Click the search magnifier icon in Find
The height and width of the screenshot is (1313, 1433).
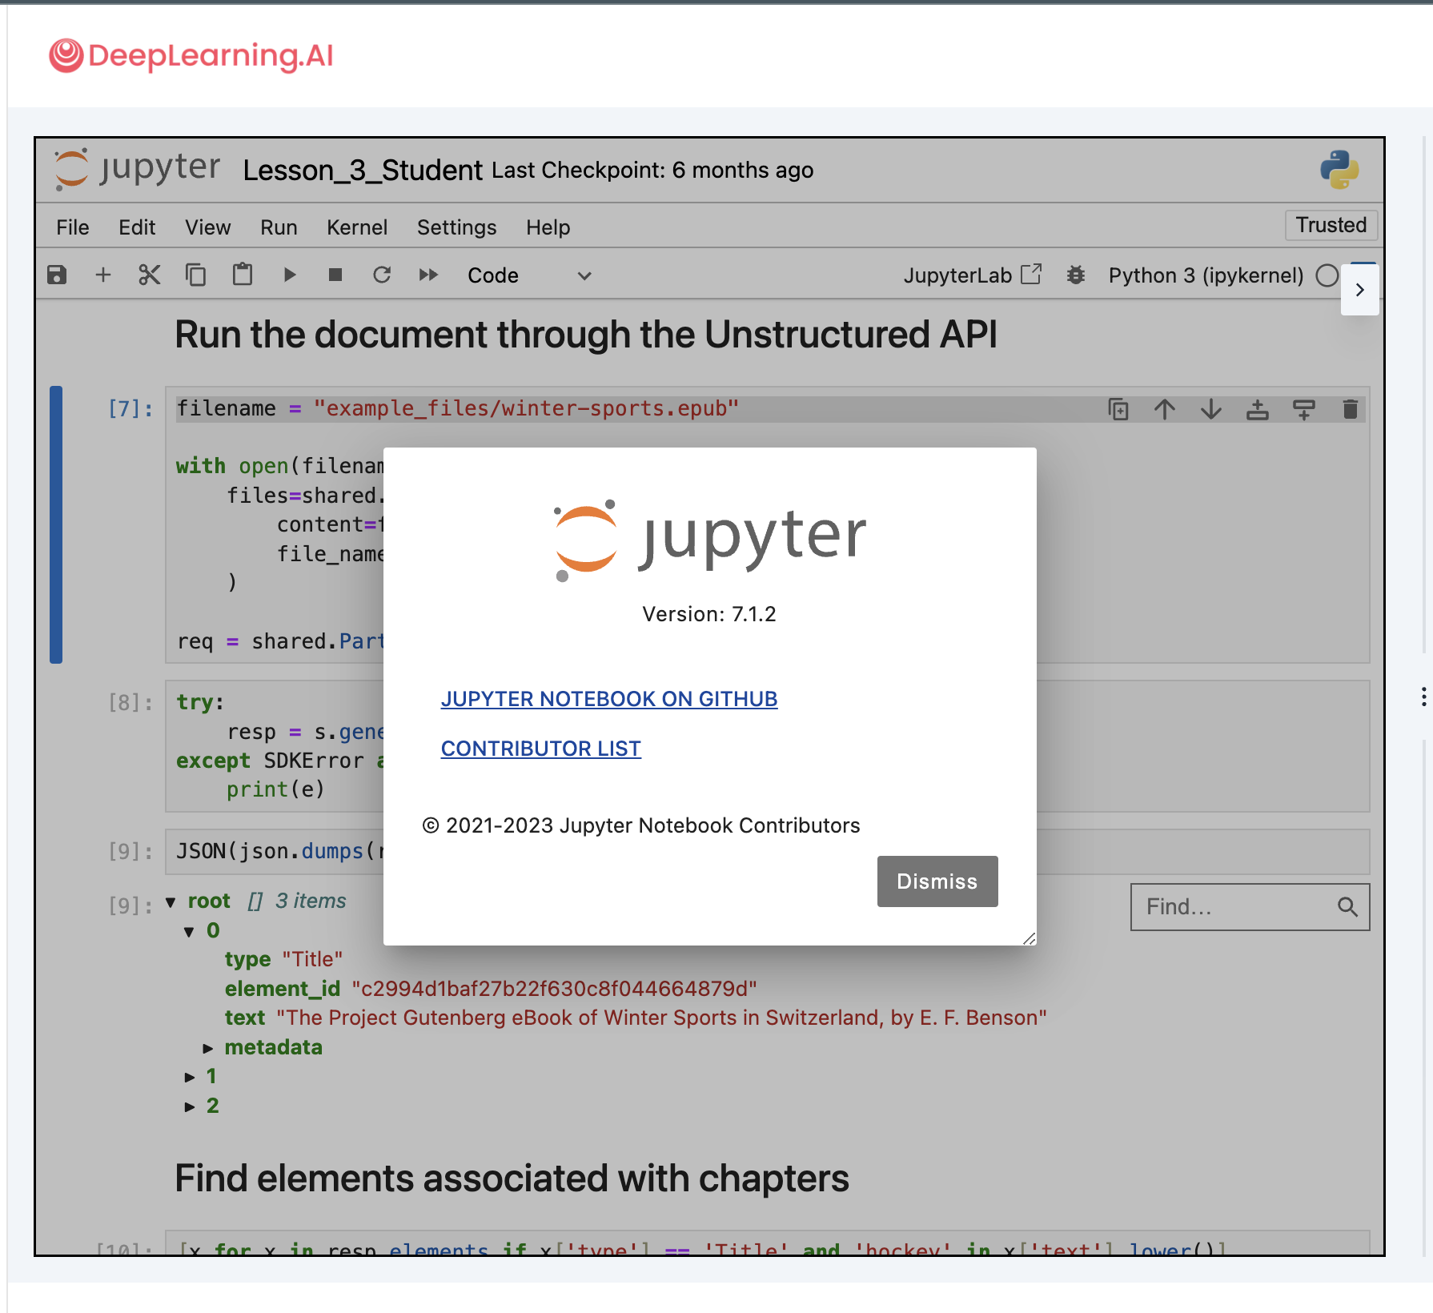[1348, 907]
